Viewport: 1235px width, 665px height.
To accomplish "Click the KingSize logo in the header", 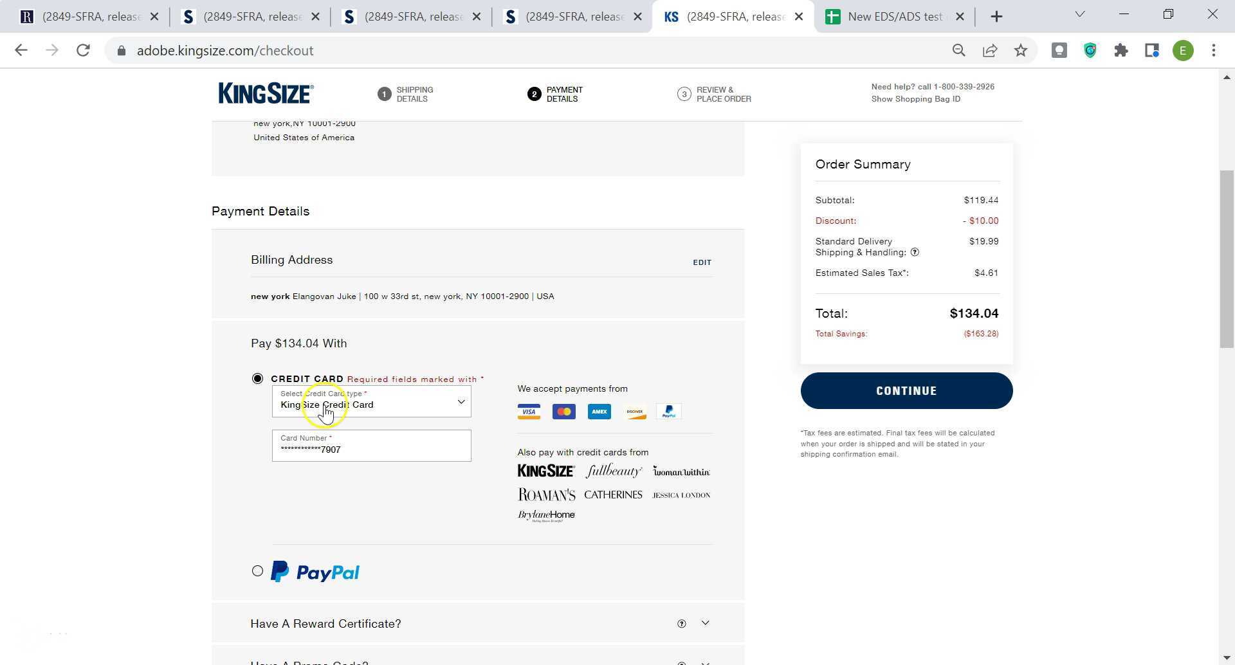I will pyautogui.click(x=266, y=93).
